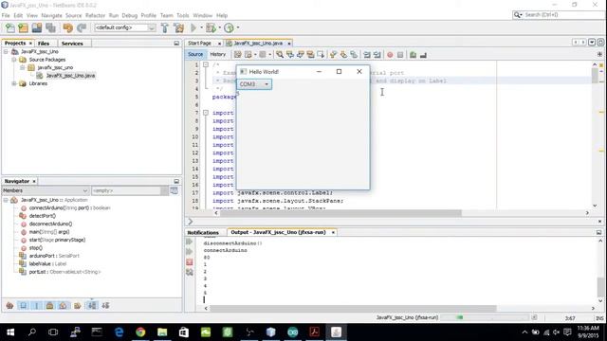Click the Save All toolbar icon
This screenshot has height=341, width=607.
[50, 27]
